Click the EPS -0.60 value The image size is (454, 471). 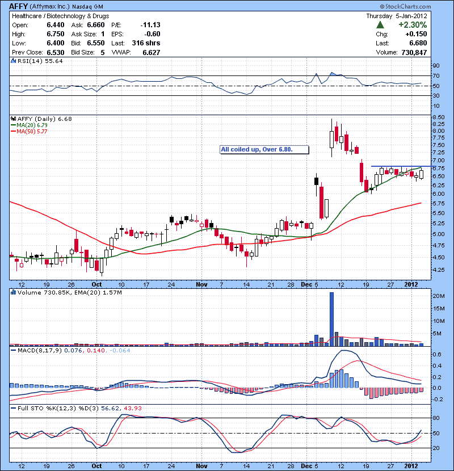(x=152, y=34)
